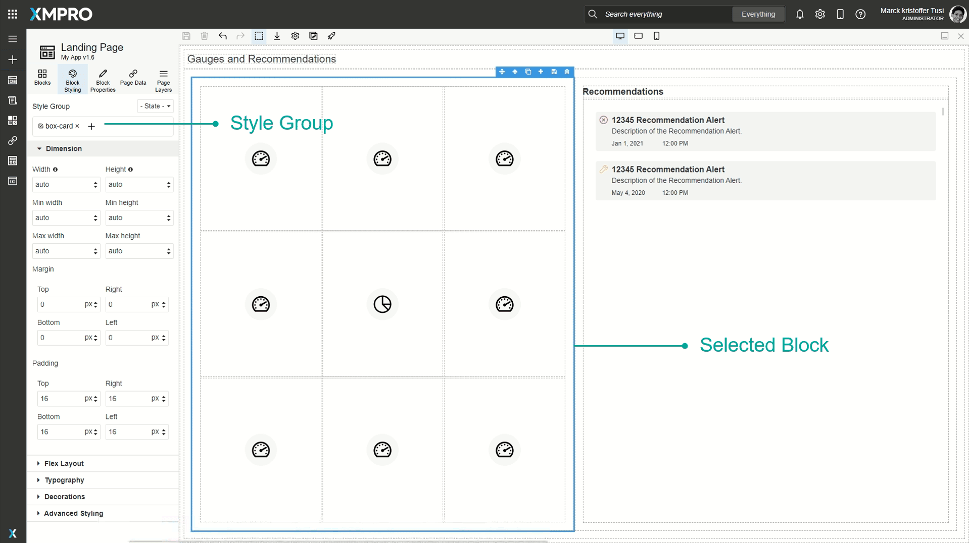The width and height of the screenshot is (969, 543).
Task: Increase the Padding Top value stepper
Action: [x=95, y=396]
